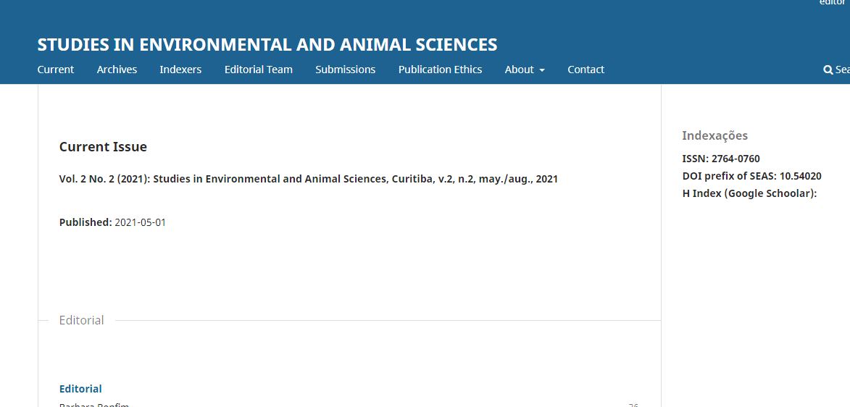
Task: Click the search magnifier icon
Action: 828,70
